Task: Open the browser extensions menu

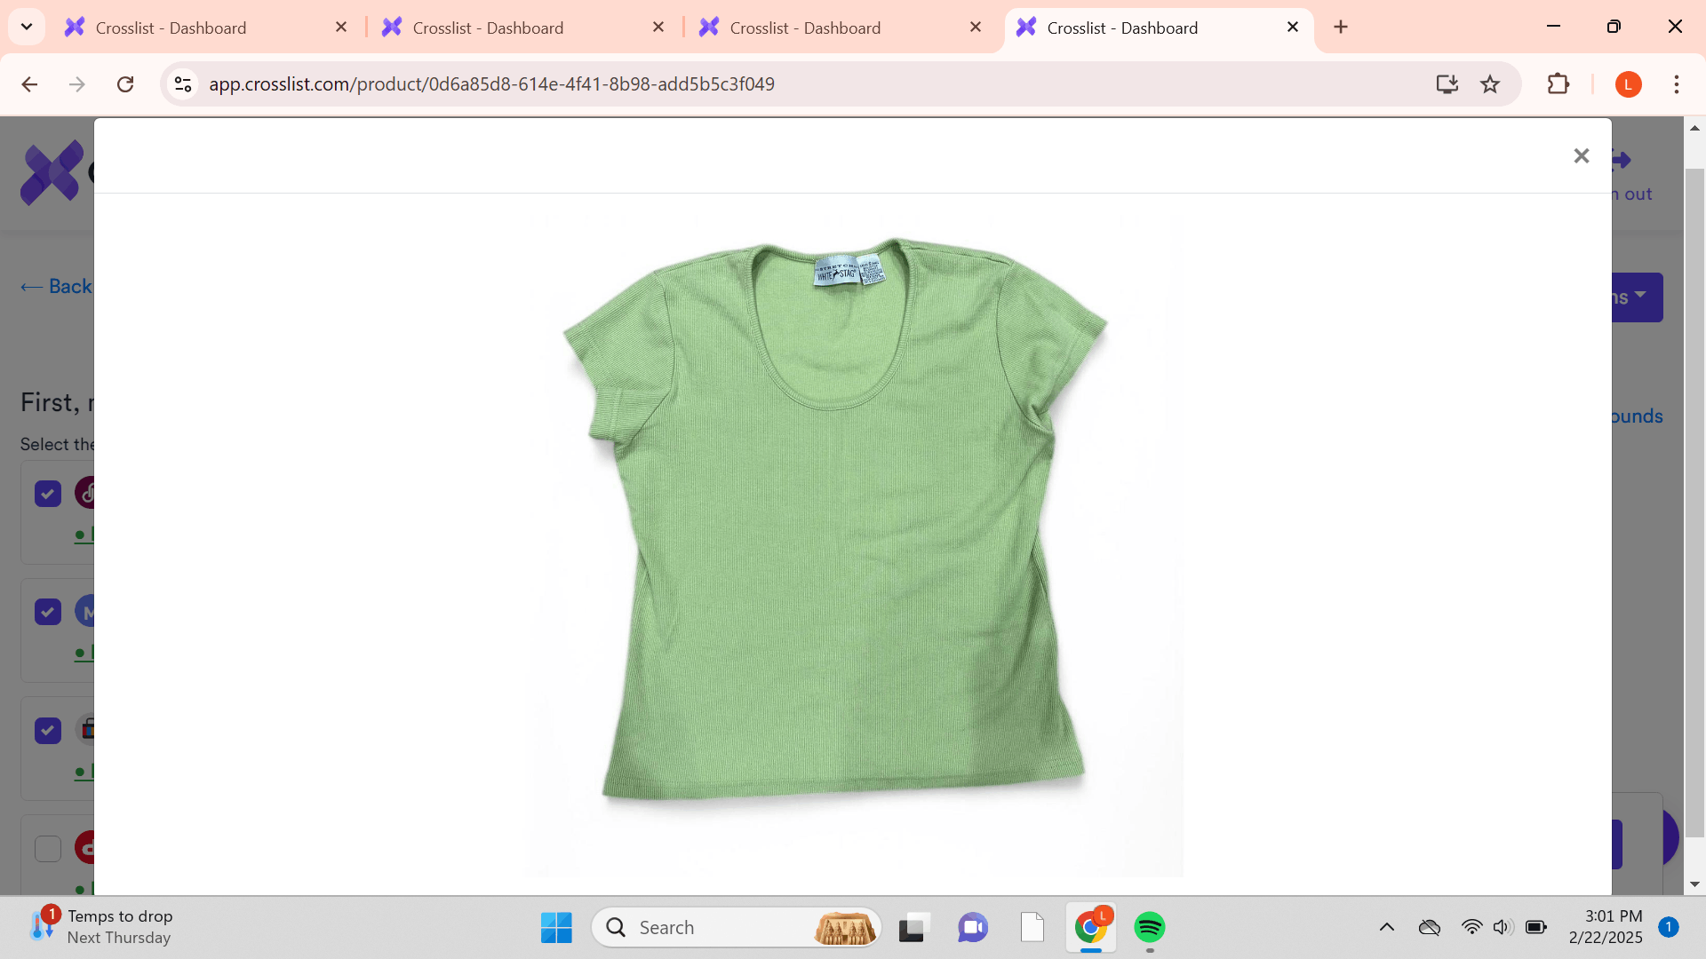Action: [1558, 84]
